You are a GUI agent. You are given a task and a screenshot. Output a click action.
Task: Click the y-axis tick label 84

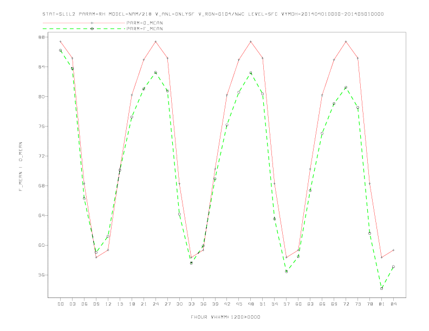coord(43,67)
